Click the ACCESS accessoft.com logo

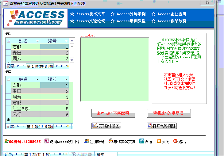[36, 18]
